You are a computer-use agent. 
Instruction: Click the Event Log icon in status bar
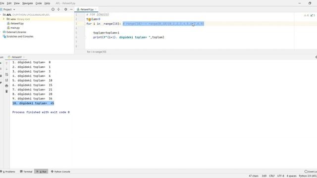click(x=306, y=172)
